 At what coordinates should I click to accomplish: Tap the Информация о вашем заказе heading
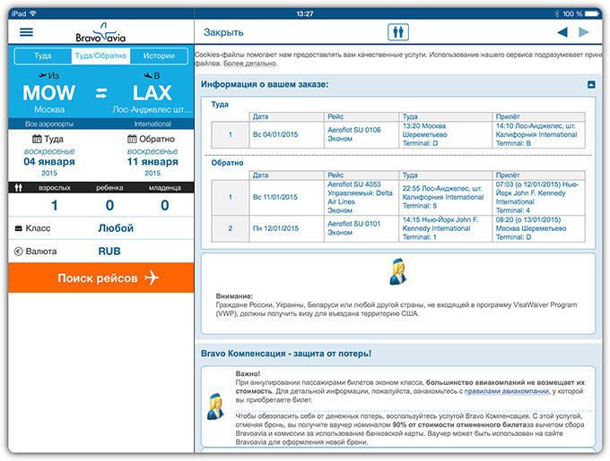click(x=265, y=84)
